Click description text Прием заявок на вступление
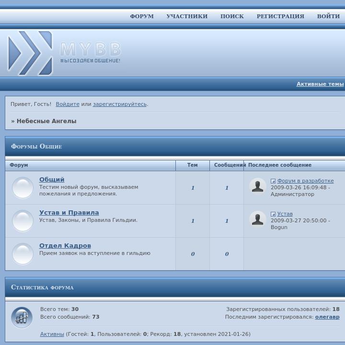The height and width of the screenshot is (345, 345). 94,253
